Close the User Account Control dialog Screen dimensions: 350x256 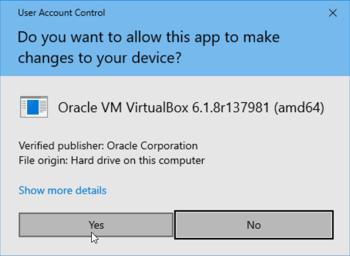(x=333, y=13)
